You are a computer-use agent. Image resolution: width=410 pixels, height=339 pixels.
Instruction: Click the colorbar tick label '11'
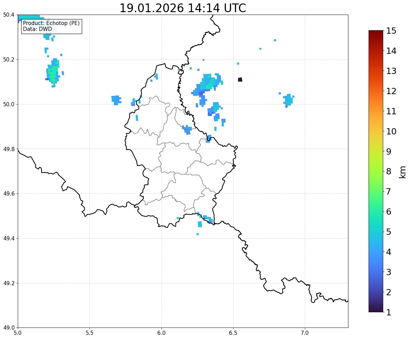[391, 111]
